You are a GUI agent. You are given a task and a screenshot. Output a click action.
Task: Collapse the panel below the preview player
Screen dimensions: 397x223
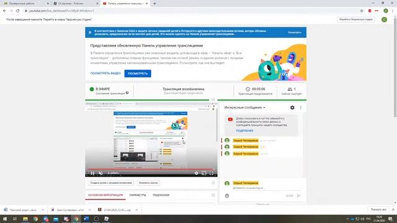[213, 183]
